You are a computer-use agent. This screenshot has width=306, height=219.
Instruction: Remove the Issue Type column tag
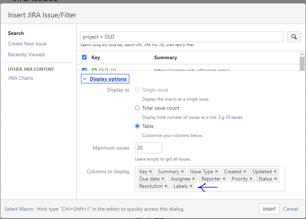point(216,171)
